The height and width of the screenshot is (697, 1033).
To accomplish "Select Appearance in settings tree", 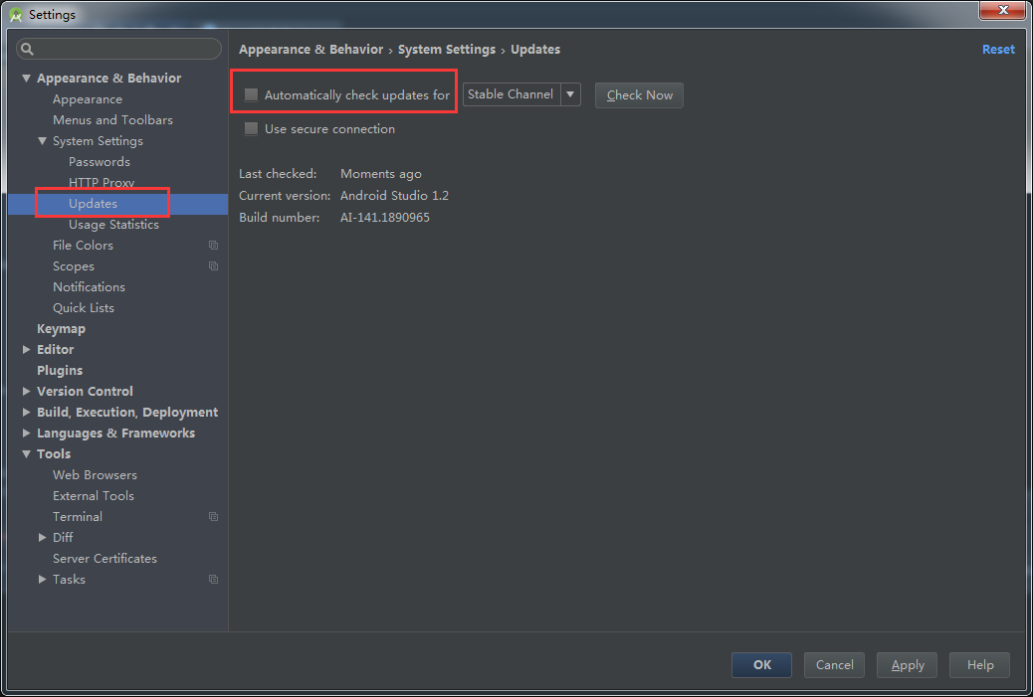I will pos(88,99).
